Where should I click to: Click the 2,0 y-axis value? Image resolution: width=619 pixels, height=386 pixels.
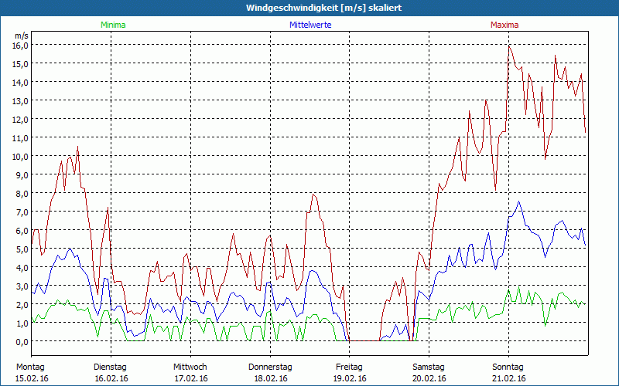23,304
